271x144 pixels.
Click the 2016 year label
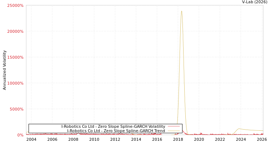click(x=157, y=139)
